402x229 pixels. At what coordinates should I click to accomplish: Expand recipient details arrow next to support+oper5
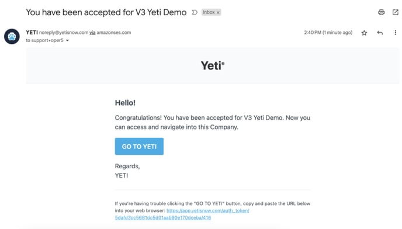[67, 40]
